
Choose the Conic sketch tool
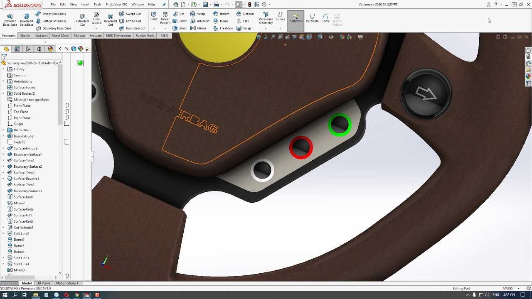tap(325, 18)
